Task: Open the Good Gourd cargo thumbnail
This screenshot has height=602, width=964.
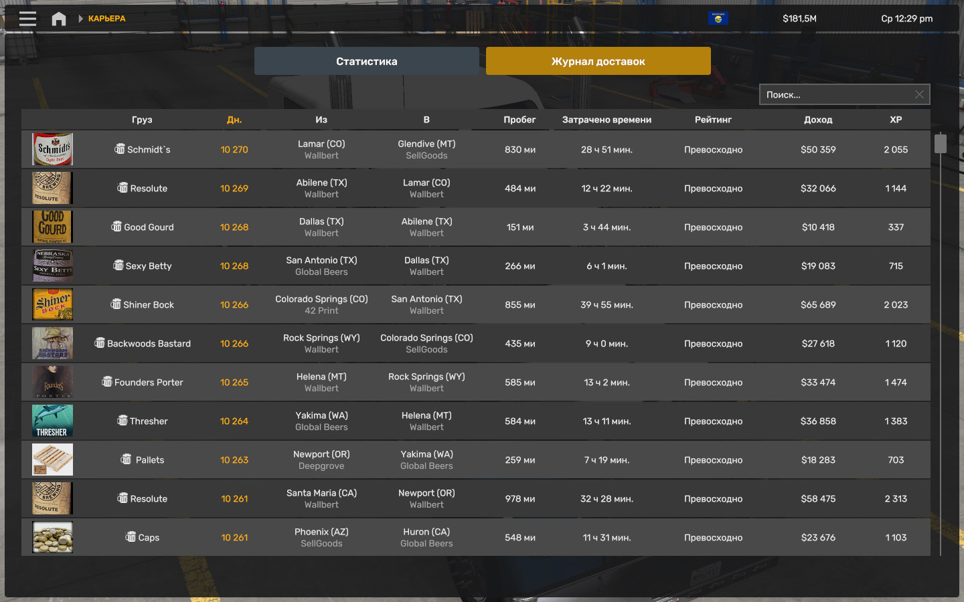Action: coord(53,227)
